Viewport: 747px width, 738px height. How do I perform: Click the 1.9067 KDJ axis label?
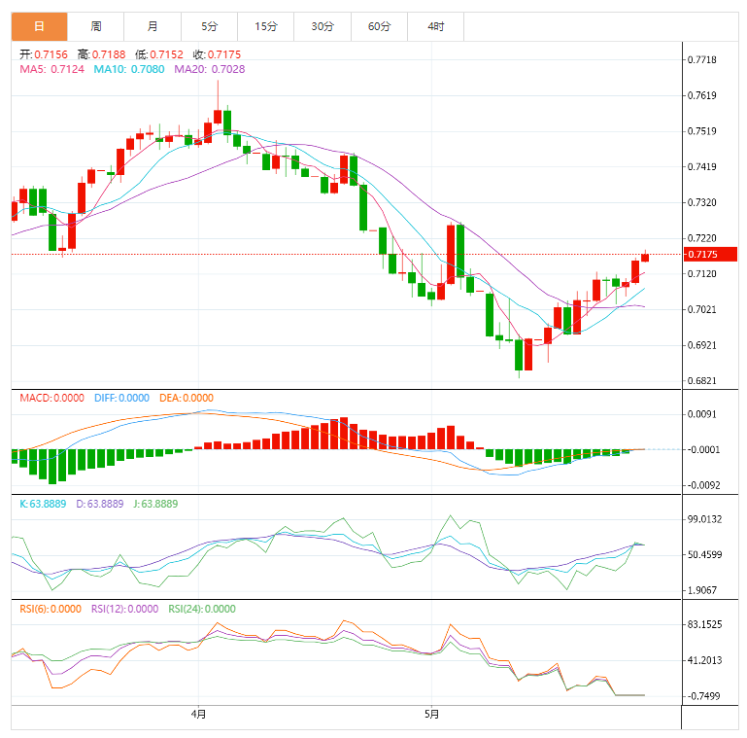point(702,590)
